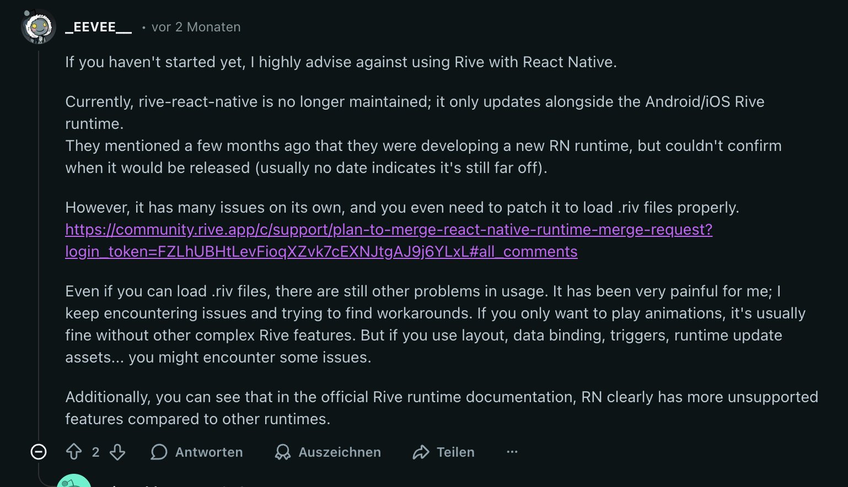
Task: Select the award ribbon icon next to Auszeichnen
Action: point(283,452)
